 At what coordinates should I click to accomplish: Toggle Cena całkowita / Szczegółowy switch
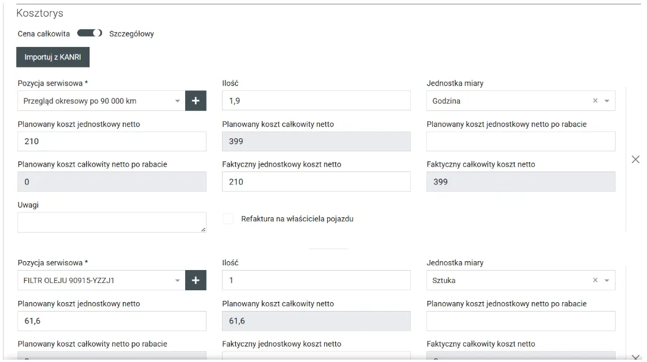90,33
